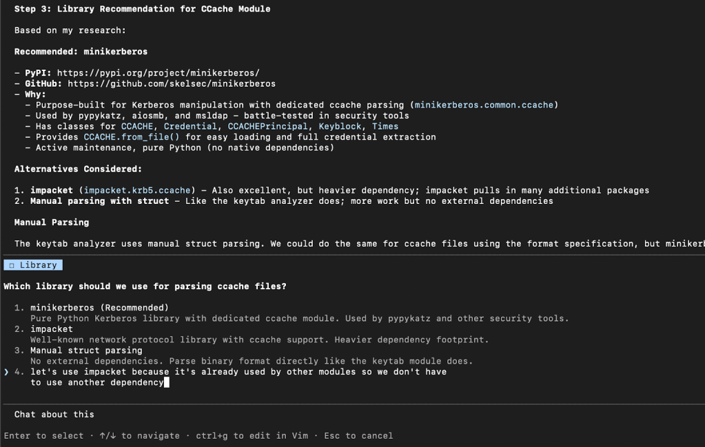
Task: Click the checkbox icon in the Library tab
Action: click(12, 265)
